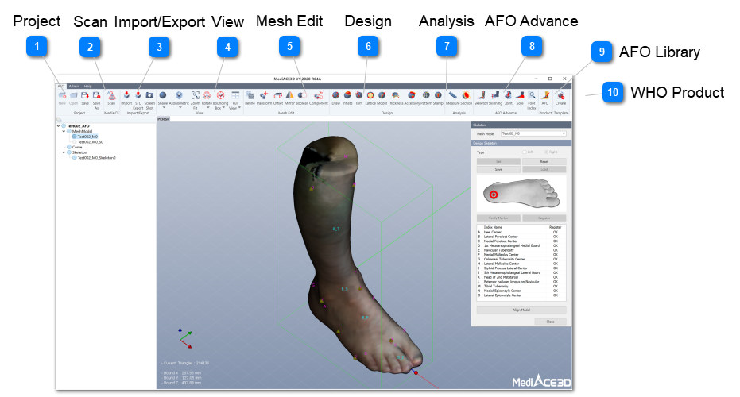Click the Align Model button

coord(521,310)
